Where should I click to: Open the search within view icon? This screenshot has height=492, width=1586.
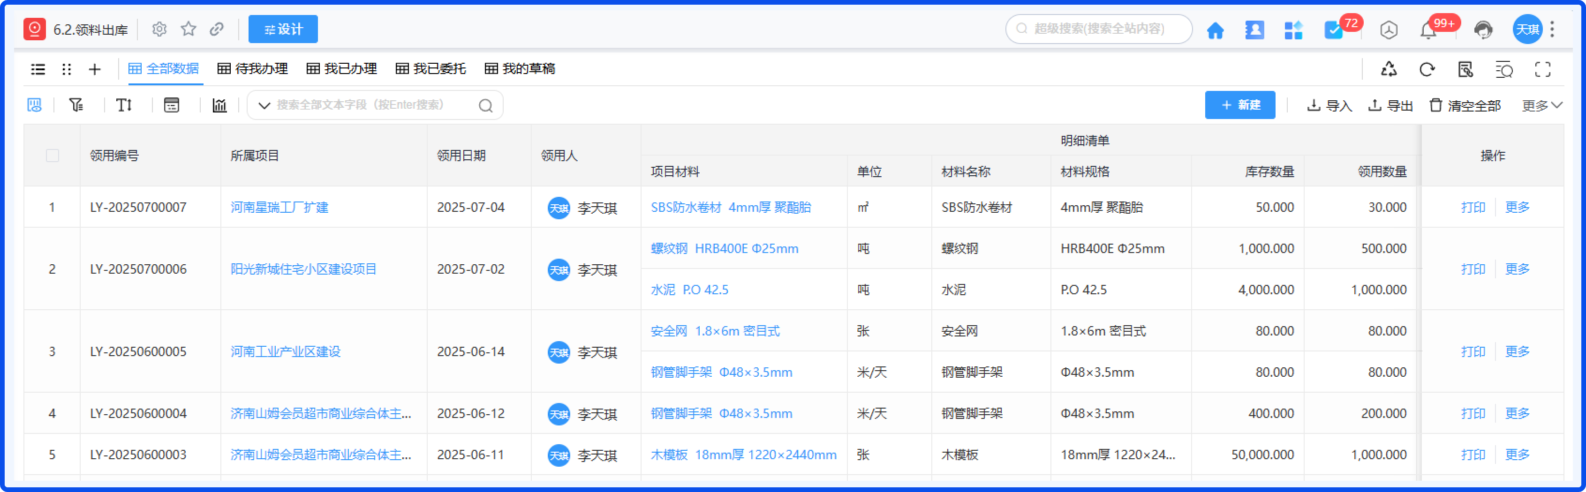coord(1504,69)
